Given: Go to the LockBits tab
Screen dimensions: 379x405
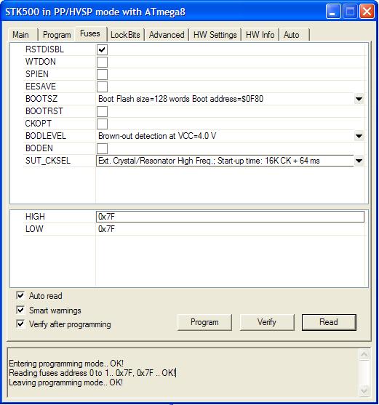Looking at the screenshot, I should point(125,35).
